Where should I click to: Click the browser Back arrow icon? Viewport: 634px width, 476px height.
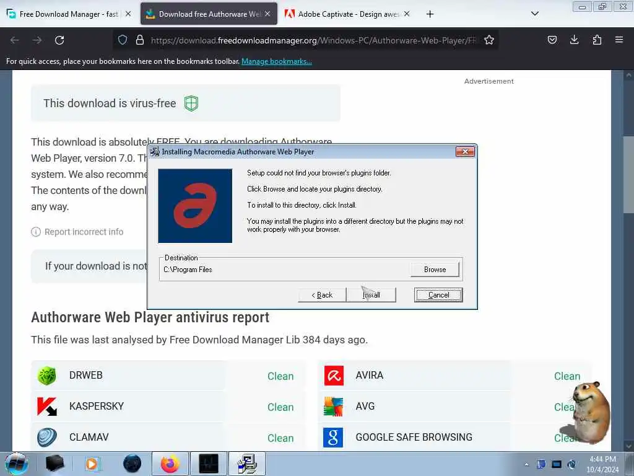tap(15, 40)
